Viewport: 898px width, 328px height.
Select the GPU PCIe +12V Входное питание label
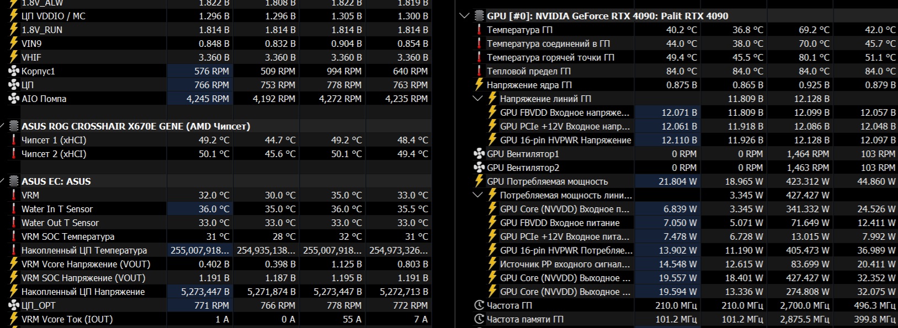(565, 236)
